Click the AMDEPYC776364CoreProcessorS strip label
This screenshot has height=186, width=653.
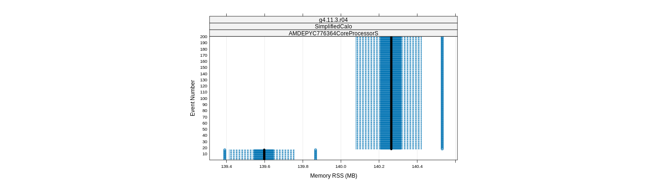point(333,33)
